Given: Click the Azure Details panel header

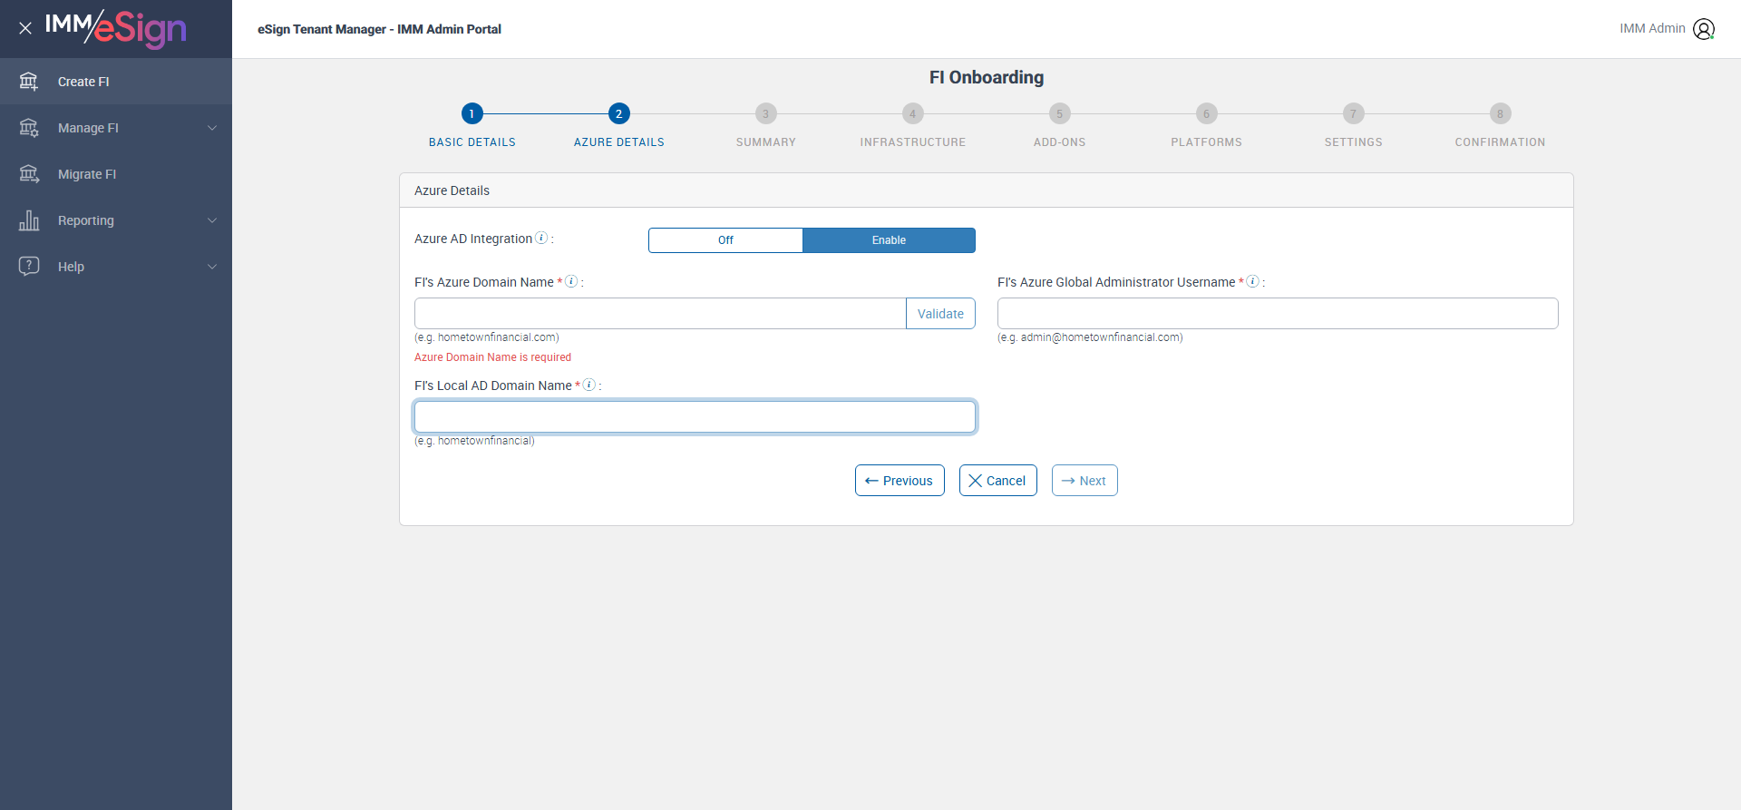Looking at the screenshot, I should click(x=987, y=190).
